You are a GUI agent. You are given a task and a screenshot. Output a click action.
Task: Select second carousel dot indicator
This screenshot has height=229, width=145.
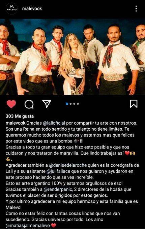click(71, 104)
